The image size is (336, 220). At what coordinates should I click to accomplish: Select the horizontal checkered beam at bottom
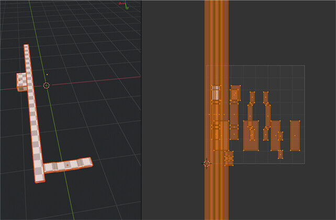tap(68, 165)
